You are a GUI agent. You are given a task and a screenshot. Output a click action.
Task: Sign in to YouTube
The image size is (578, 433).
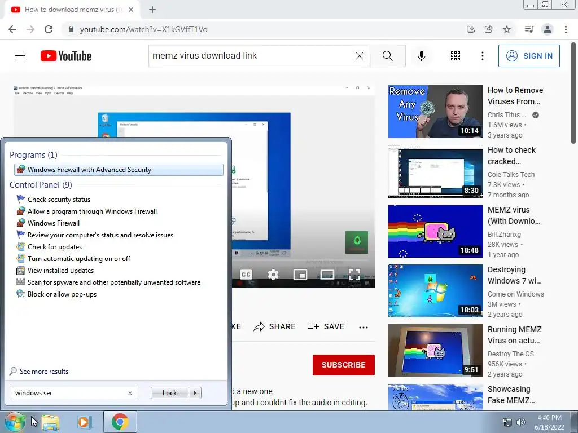tap(529, 56)
